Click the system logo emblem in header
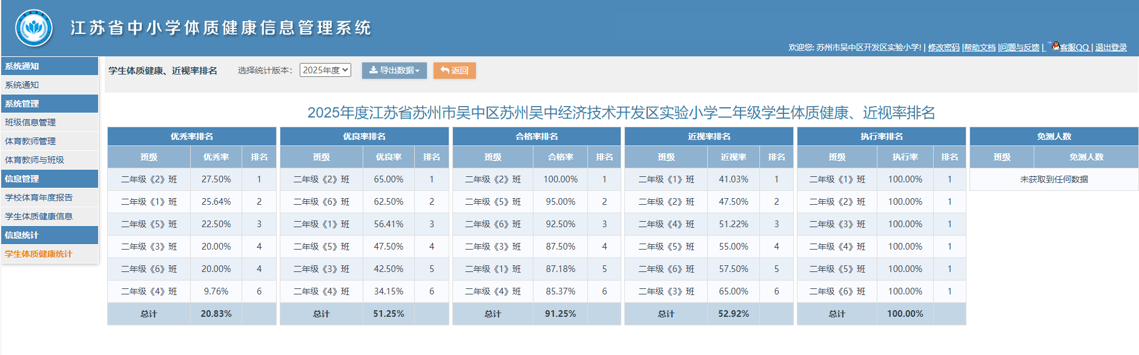The image size is (1139, 355). (34, 28)
